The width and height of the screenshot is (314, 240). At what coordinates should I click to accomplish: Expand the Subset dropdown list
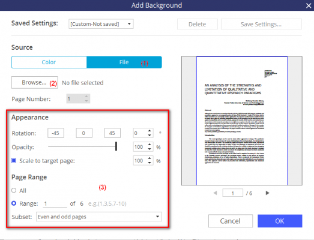[99, 217]
